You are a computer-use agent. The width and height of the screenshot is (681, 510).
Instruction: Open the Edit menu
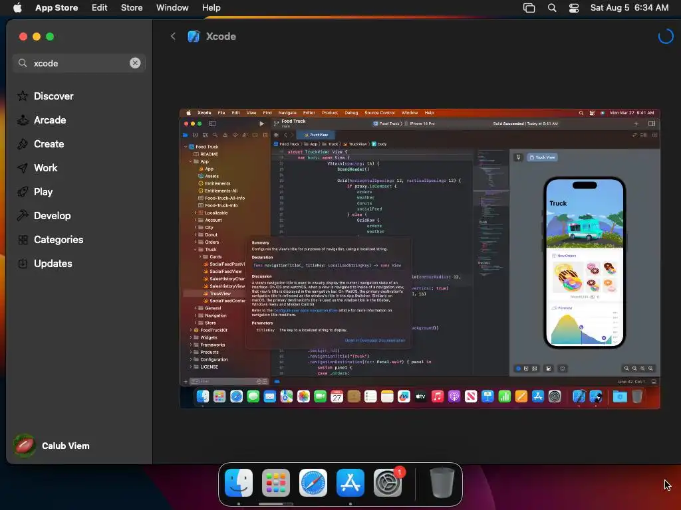(x=100, y=8)
